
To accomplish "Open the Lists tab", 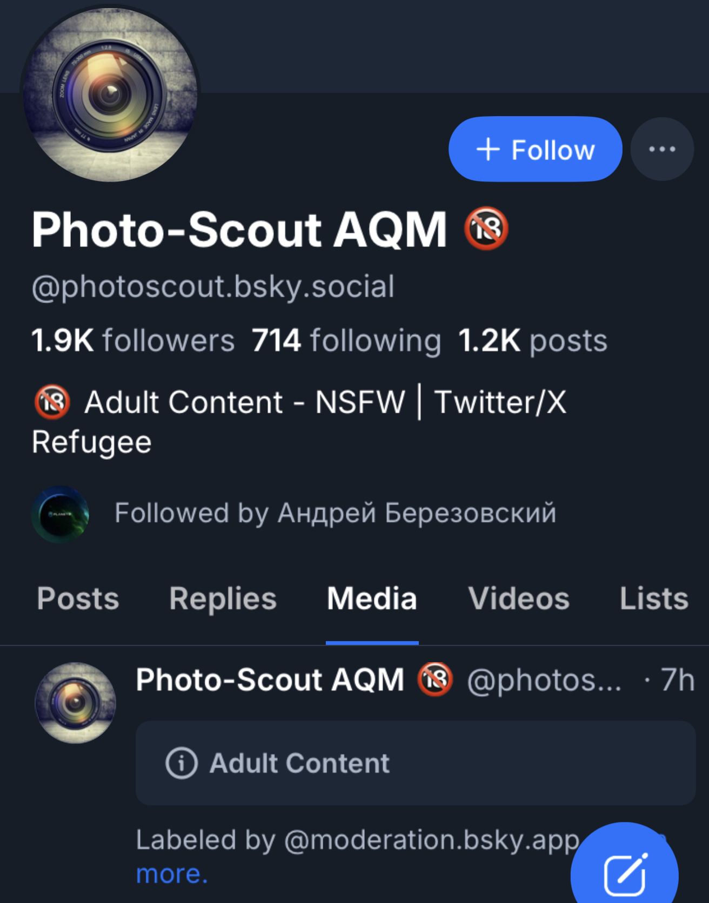I will tap(654, 598).
